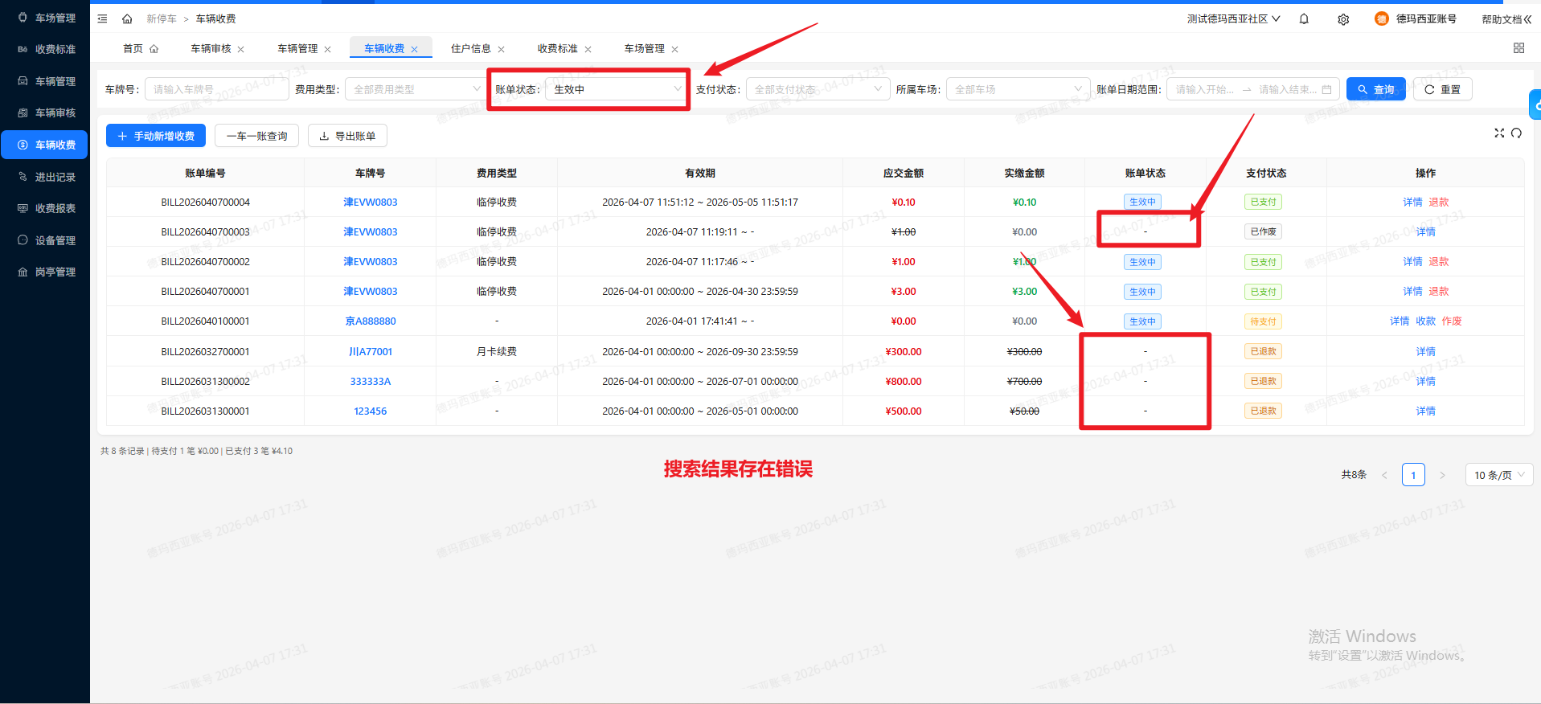Open the tab grid layout icon
Viewport: 1541px width, 704px height.
coord(1518,48)
